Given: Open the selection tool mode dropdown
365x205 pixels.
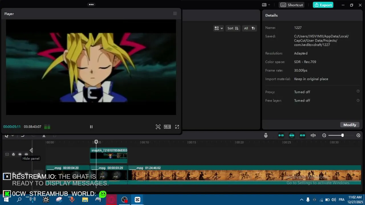Looking at the screenshot, I should pos(13,136).
